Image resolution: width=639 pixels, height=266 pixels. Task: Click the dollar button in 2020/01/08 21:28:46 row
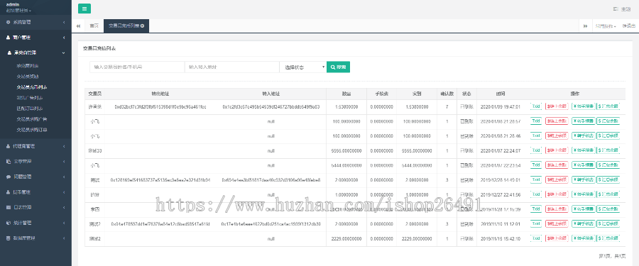pyautogui.click(x=608, y=135)
